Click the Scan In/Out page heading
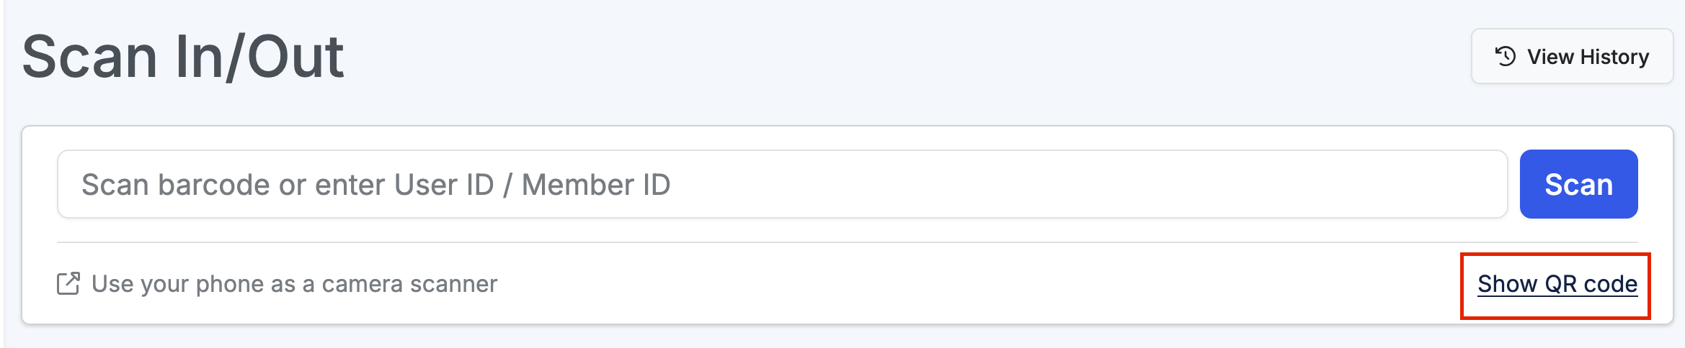1685x348 pixels. pyautogui.click(x=183, y=56)
